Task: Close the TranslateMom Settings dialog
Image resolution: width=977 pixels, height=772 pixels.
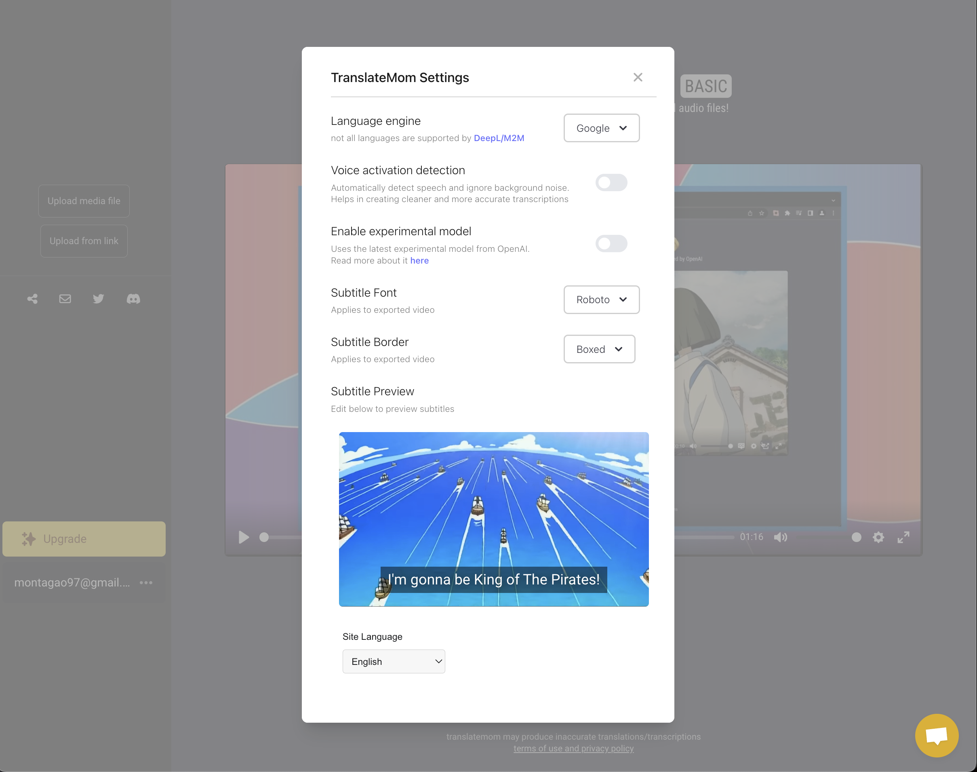Action: [638, 77]
